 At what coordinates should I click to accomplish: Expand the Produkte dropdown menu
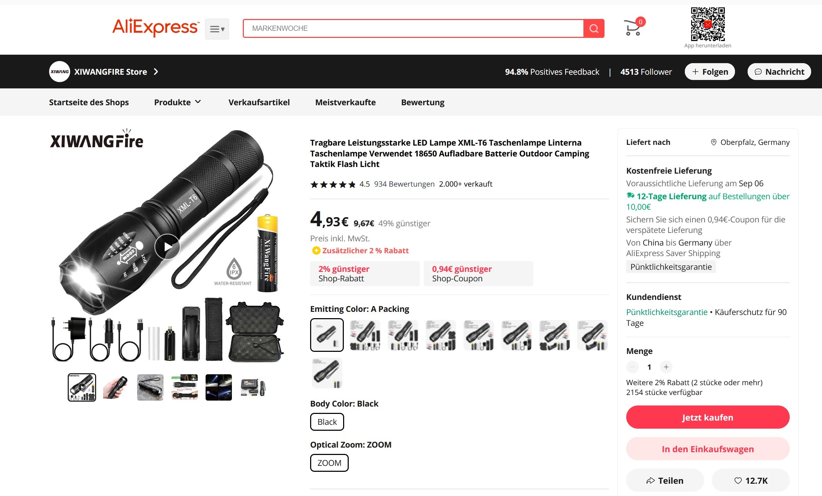pyautogui.click(x=178, y=102)
